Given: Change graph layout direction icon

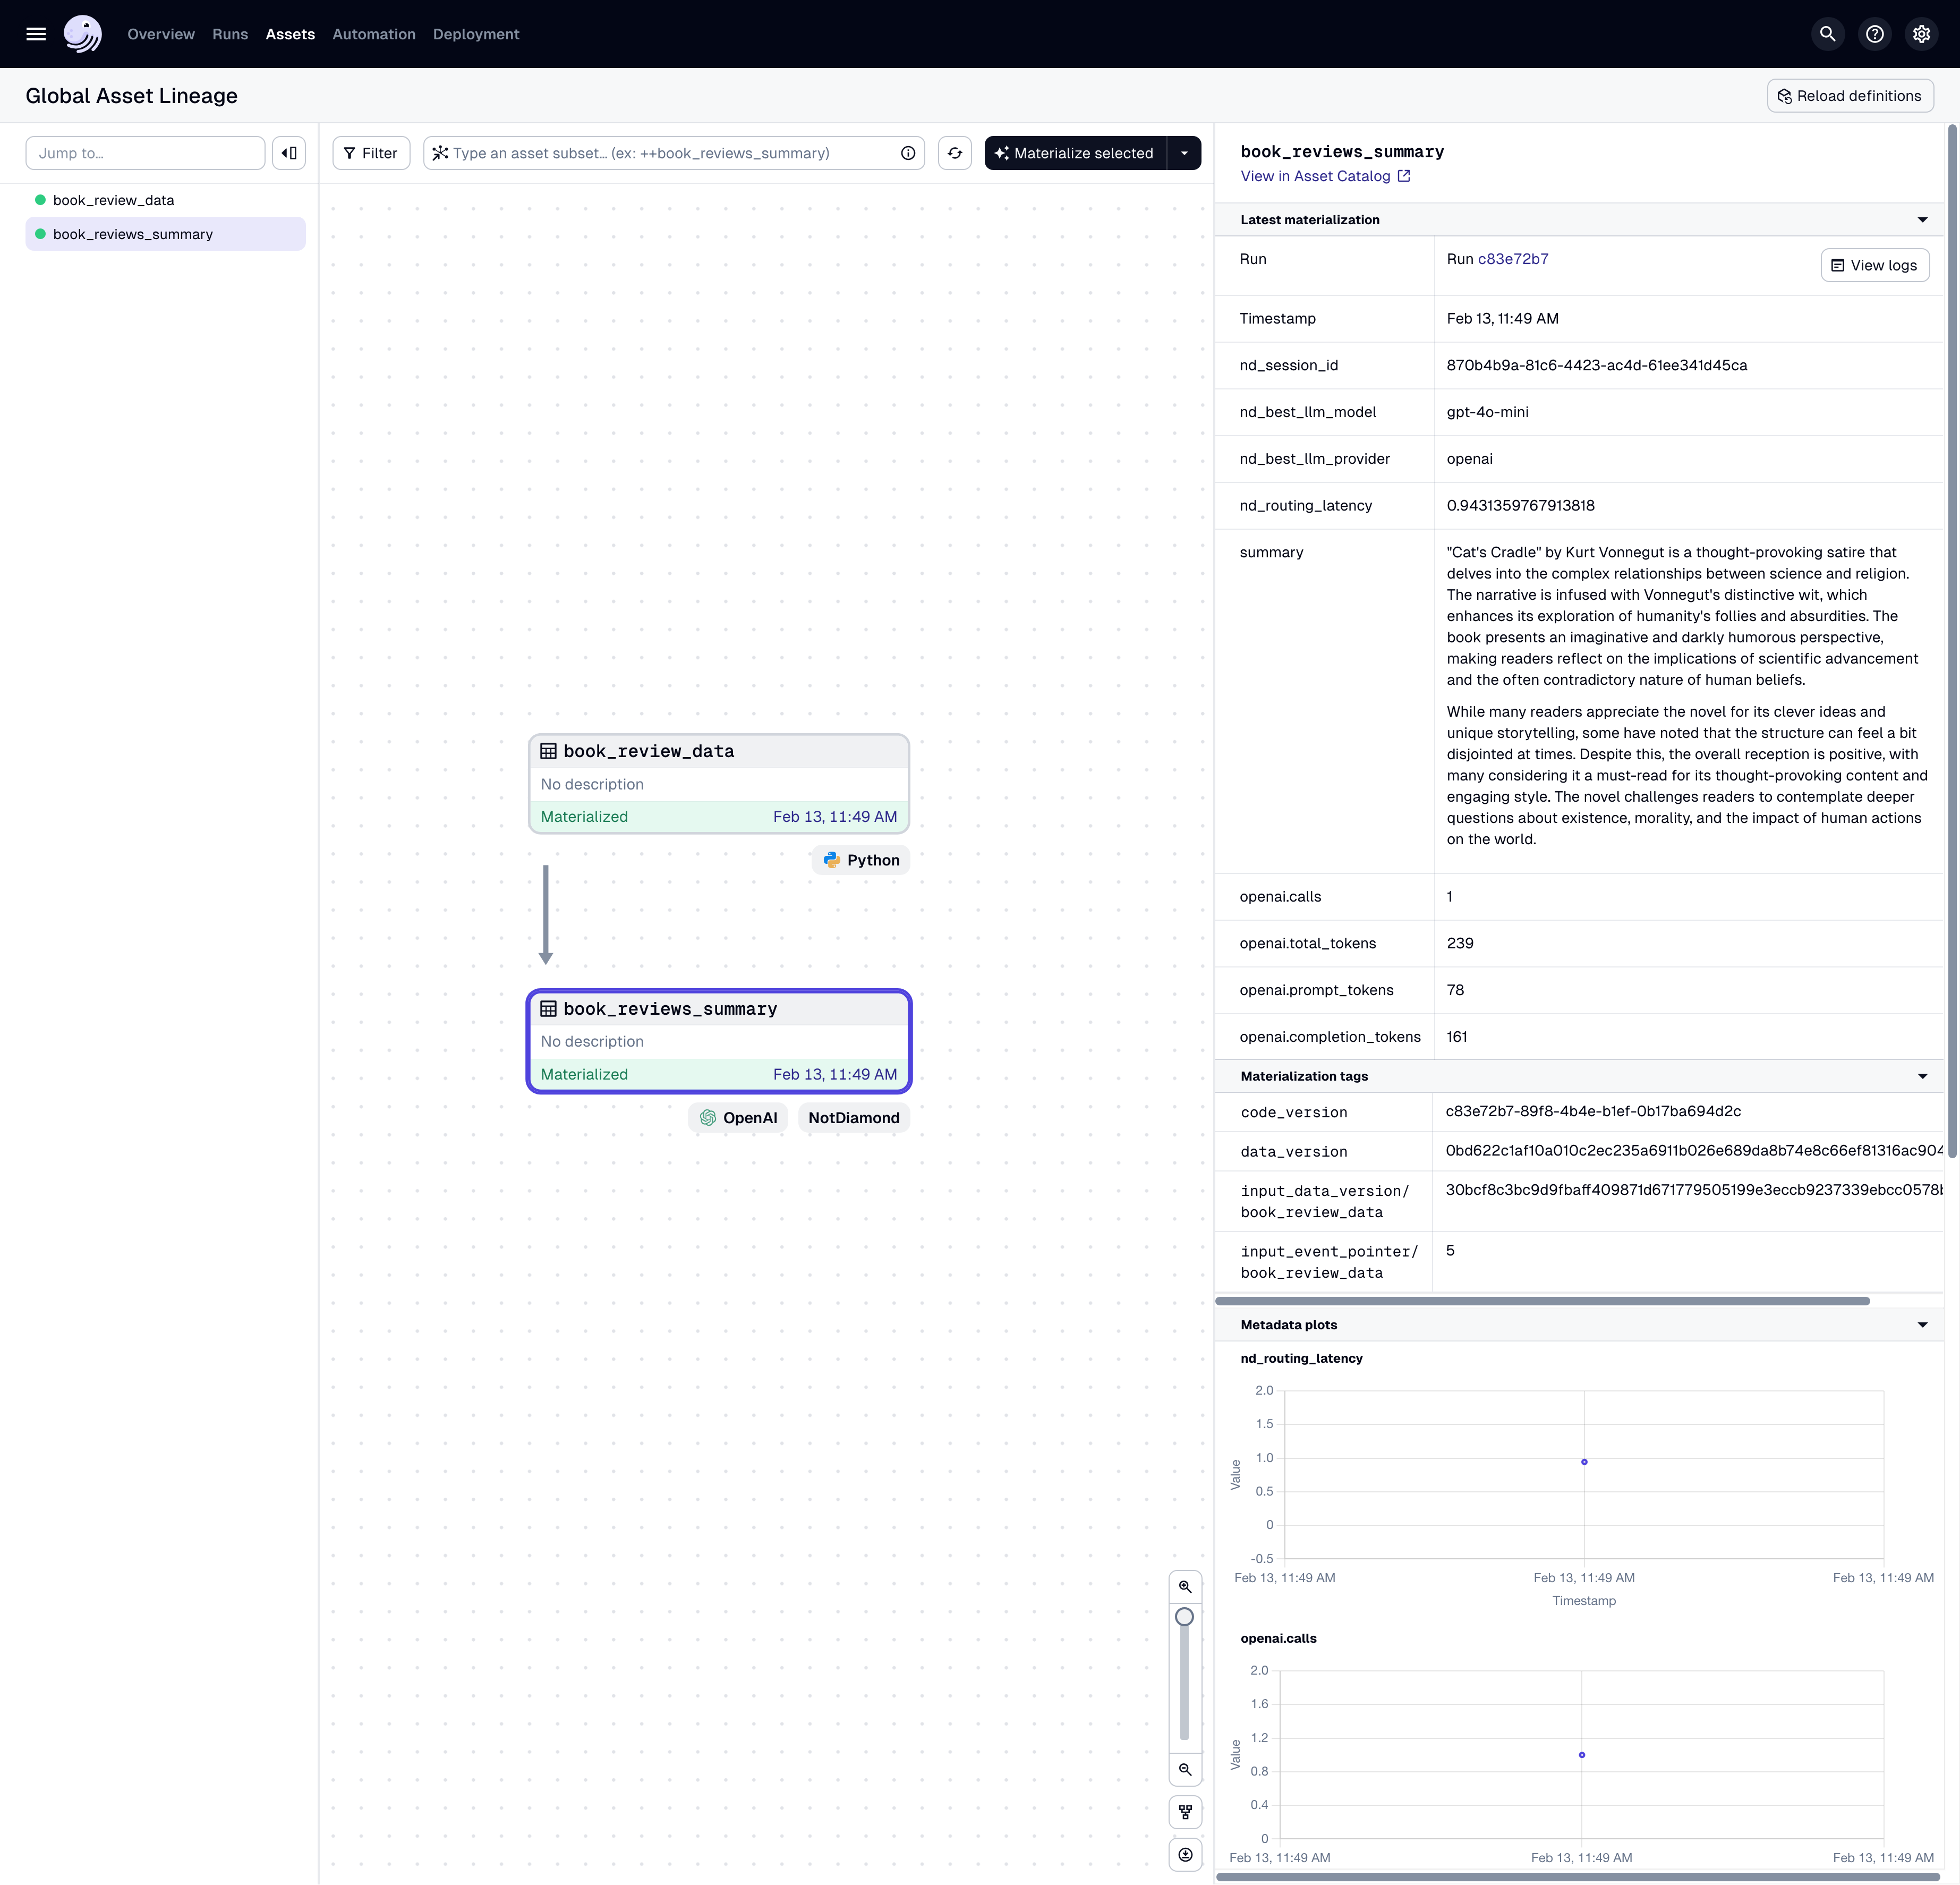Looking at the screenshot, I should point(1185,1811).
